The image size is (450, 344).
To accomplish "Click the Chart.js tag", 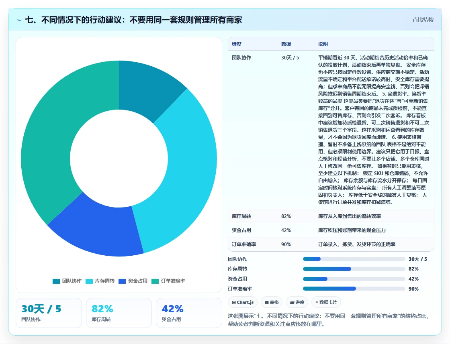I will [243, 302].
